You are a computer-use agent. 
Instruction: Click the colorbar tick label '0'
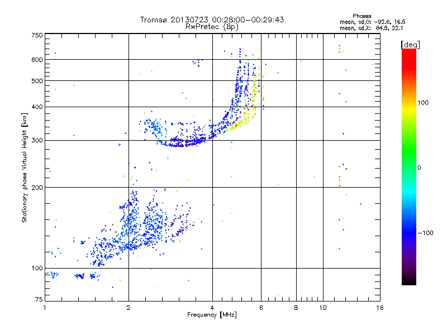point(419,167)
